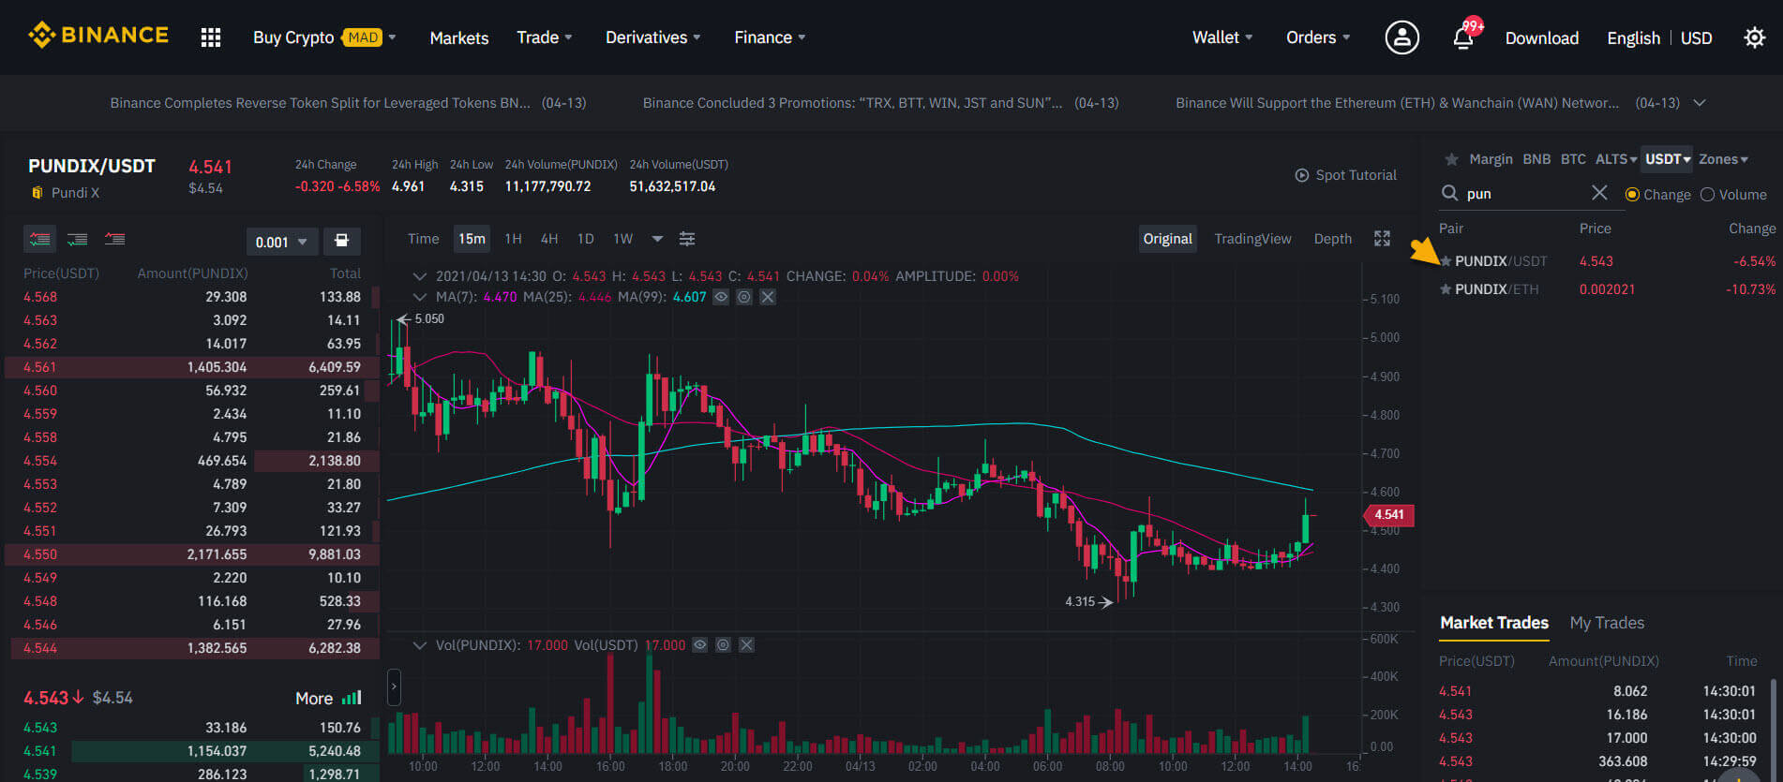Show buy orders only in order book
The width and height of the screenshot is (1783, 782).
click(x=77, y=240)
